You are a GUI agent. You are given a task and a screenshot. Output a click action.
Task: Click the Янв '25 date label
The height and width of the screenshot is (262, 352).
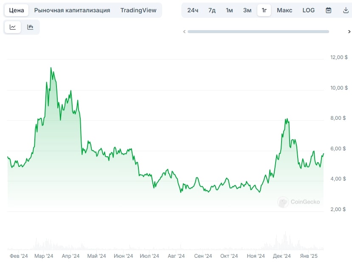click(x=309, y=256)
